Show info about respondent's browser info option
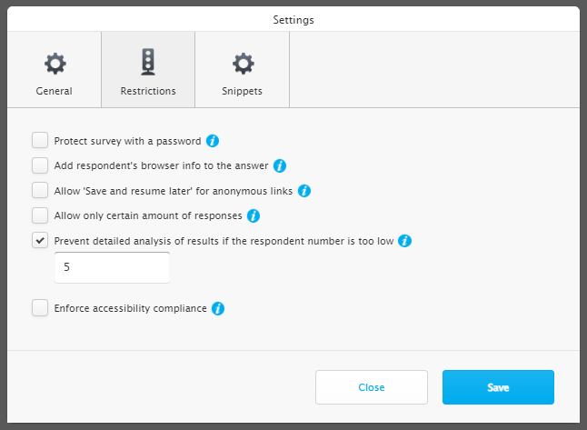Viewport: 587px width, 430px height. pyautogui.click(x=280, y=165)
